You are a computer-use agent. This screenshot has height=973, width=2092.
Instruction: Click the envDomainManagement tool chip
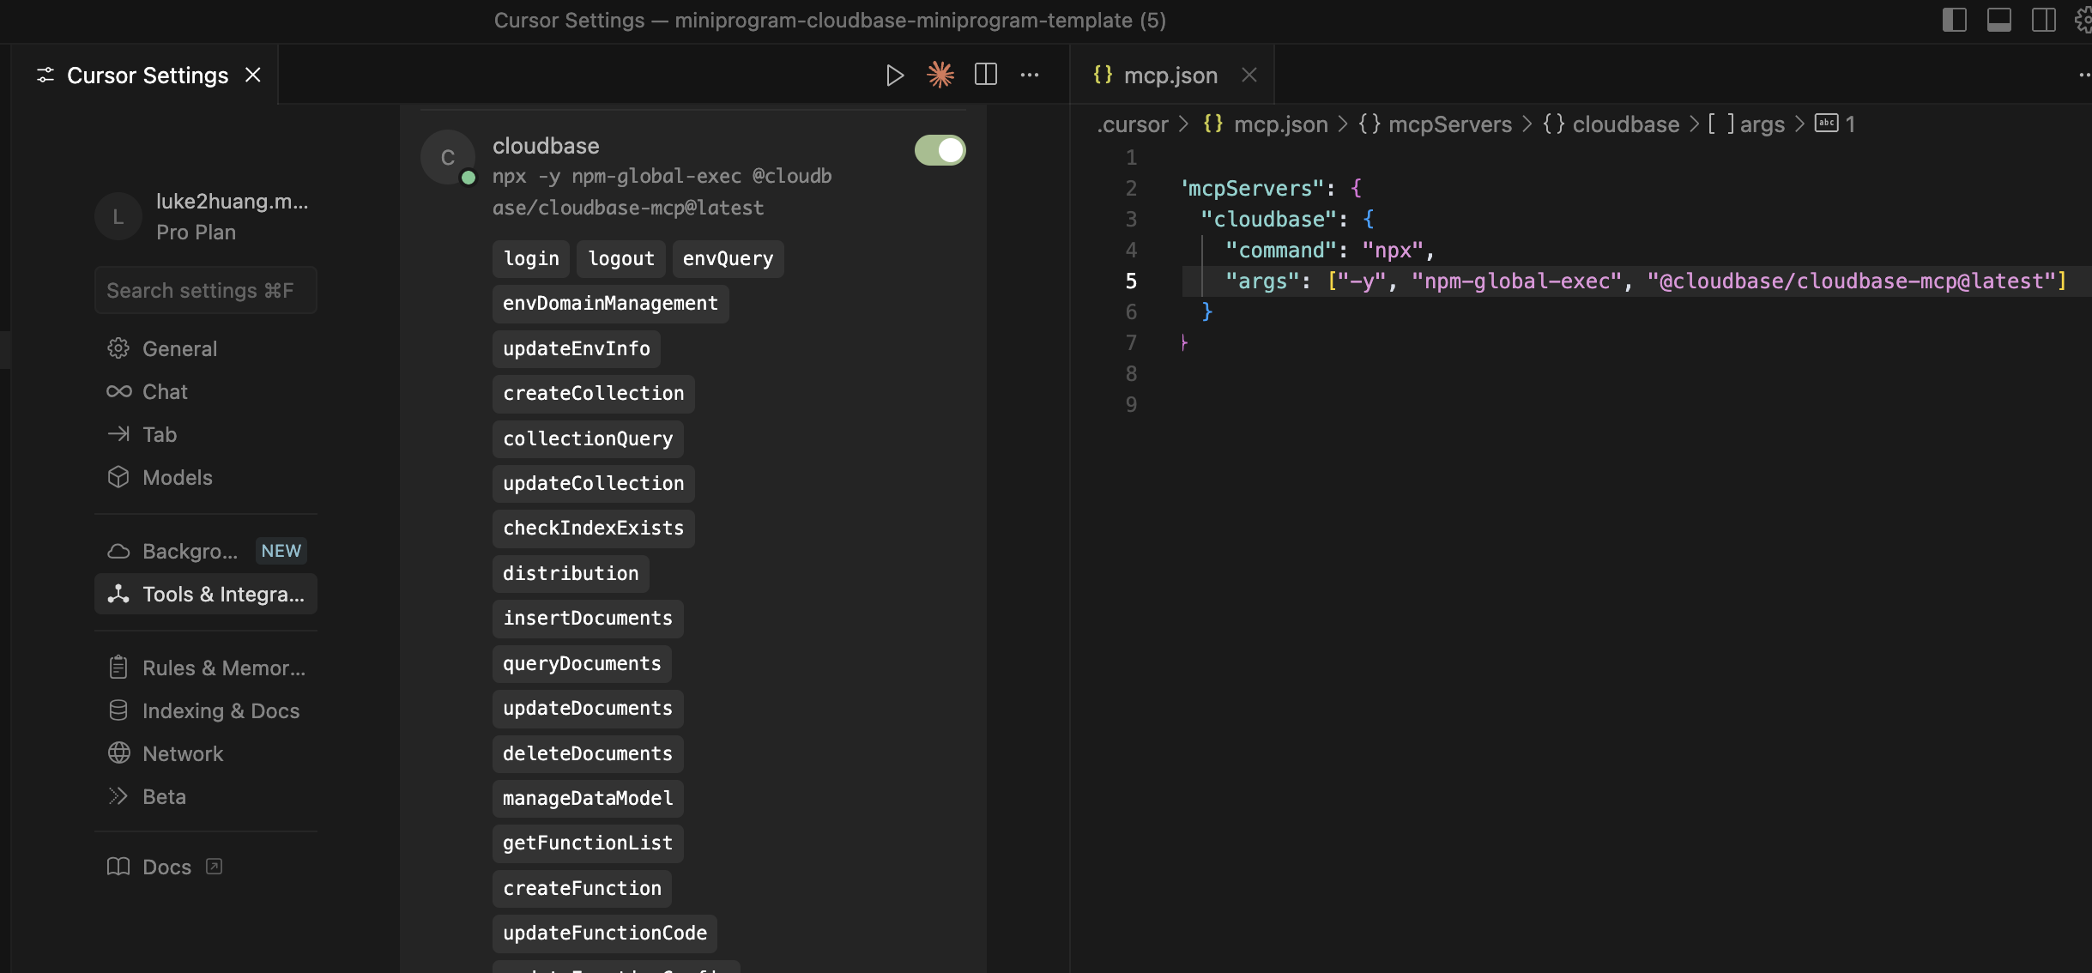point(610,304)
